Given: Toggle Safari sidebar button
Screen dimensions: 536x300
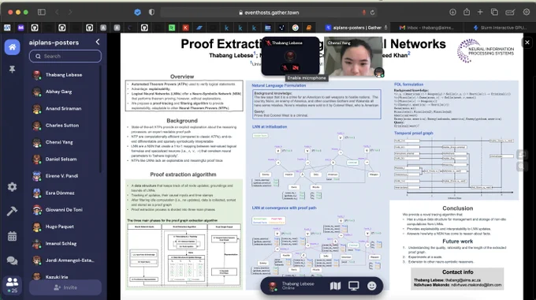Looking at the screenshot, I should 42,13.
